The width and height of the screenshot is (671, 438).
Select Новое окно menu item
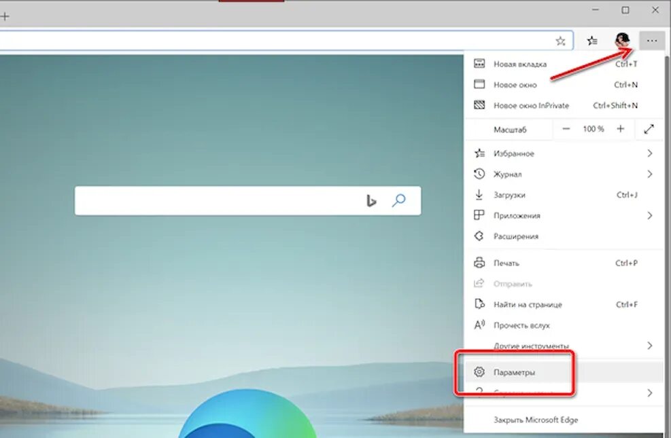pos(564,85)
